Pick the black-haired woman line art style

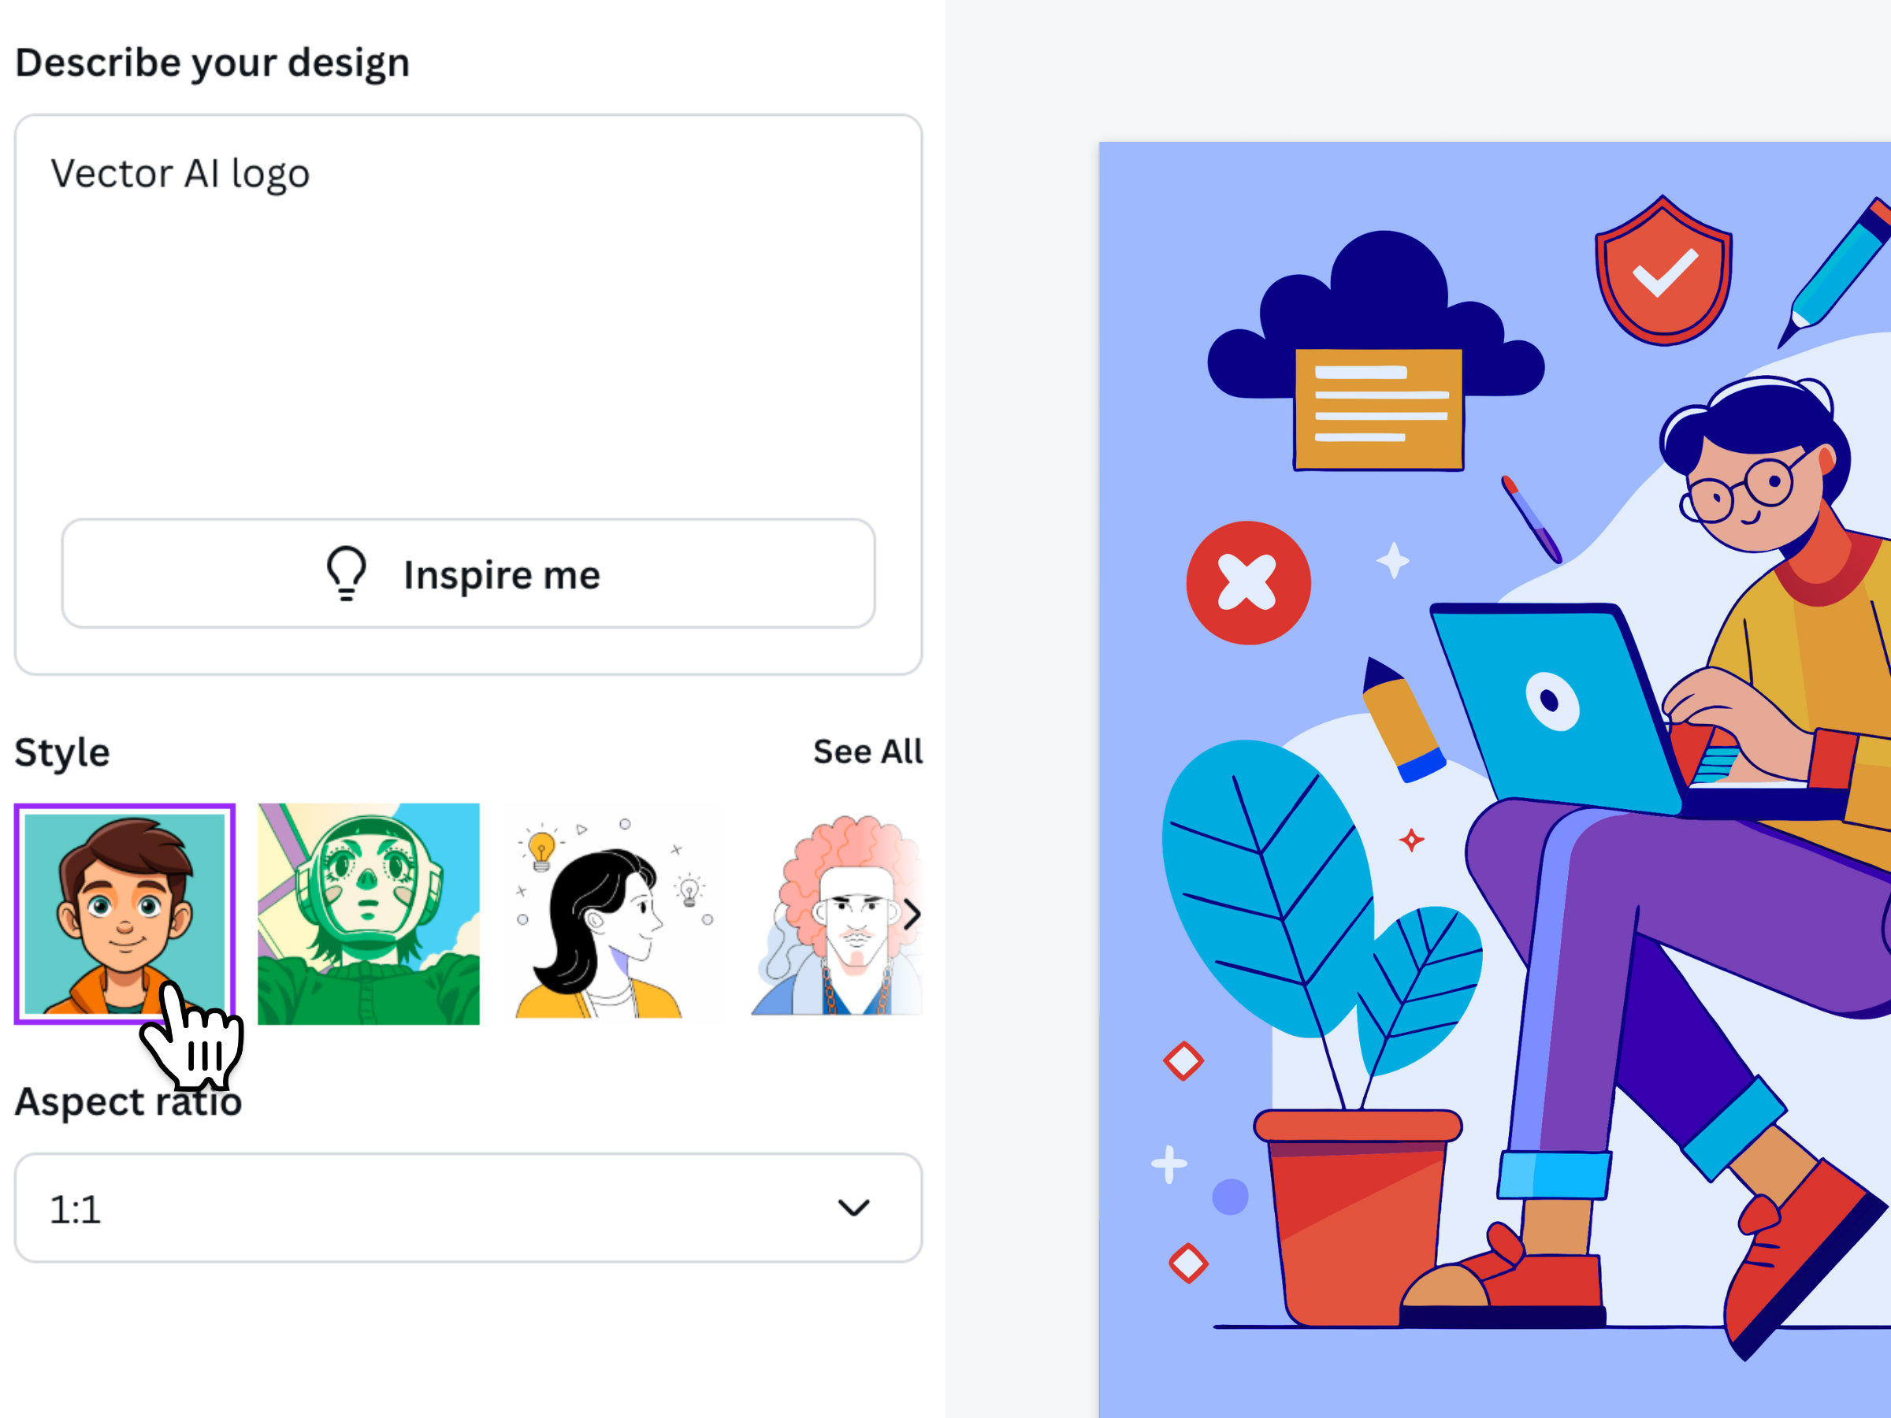point(612,913)
